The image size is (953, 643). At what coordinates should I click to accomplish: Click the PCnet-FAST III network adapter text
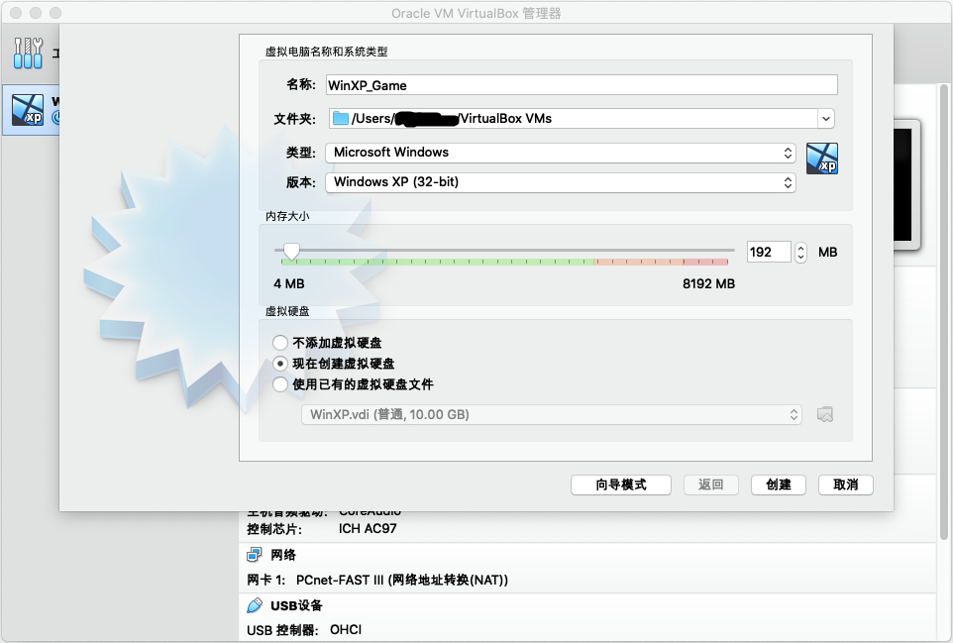pyautogui.click(x=402, y=580)
